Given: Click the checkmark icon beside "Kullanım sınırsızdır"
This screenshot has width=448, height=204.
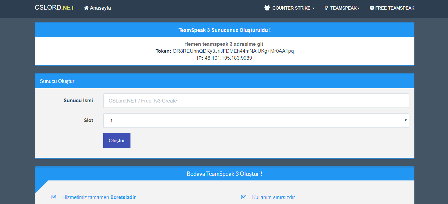Looking at the screenshot, I should point(243,197).
